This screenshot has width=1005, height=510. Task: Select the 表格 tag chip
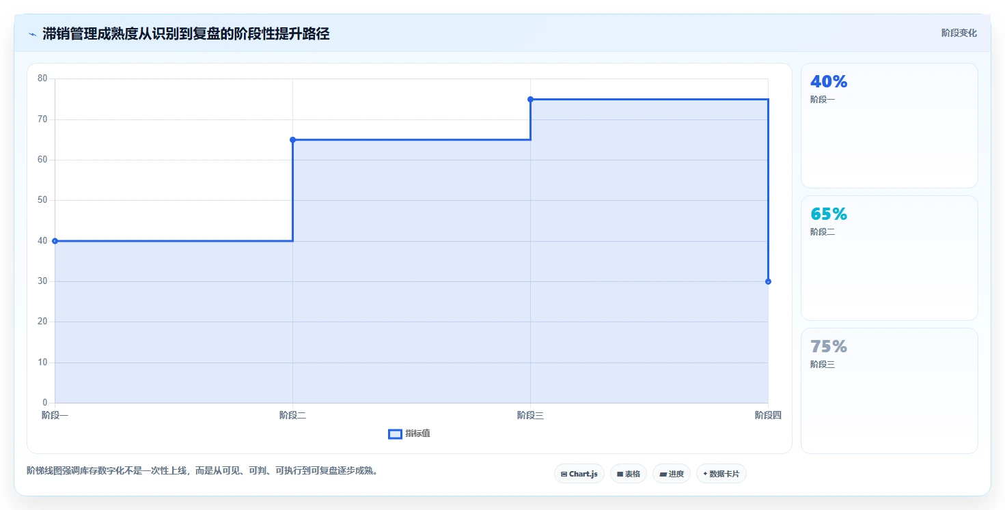click(629, 474)
